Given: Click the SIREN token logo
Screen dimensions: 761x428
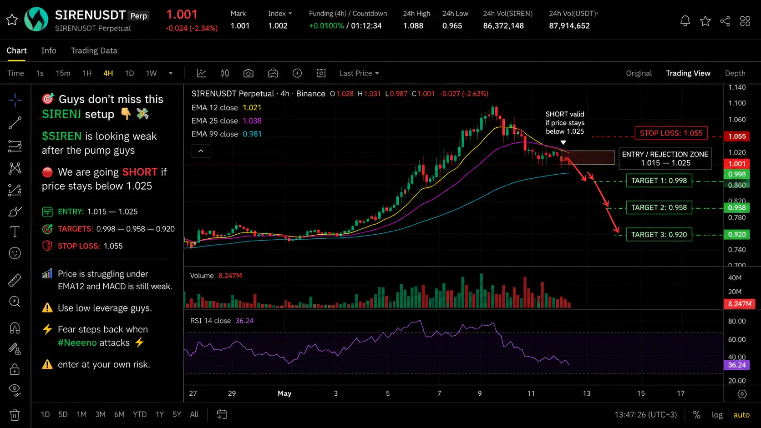Looking at the screenshot, I should pyautogui.click(x=36, y=20).
